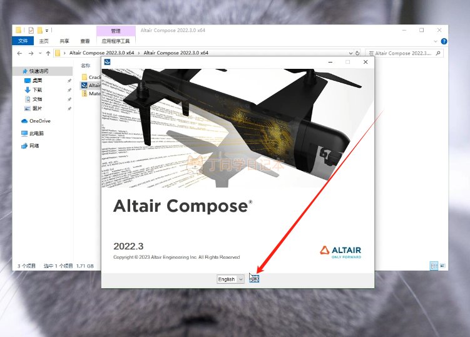Click the new folder quick access icon
This screenshot has height=337, width=470.
40,30
